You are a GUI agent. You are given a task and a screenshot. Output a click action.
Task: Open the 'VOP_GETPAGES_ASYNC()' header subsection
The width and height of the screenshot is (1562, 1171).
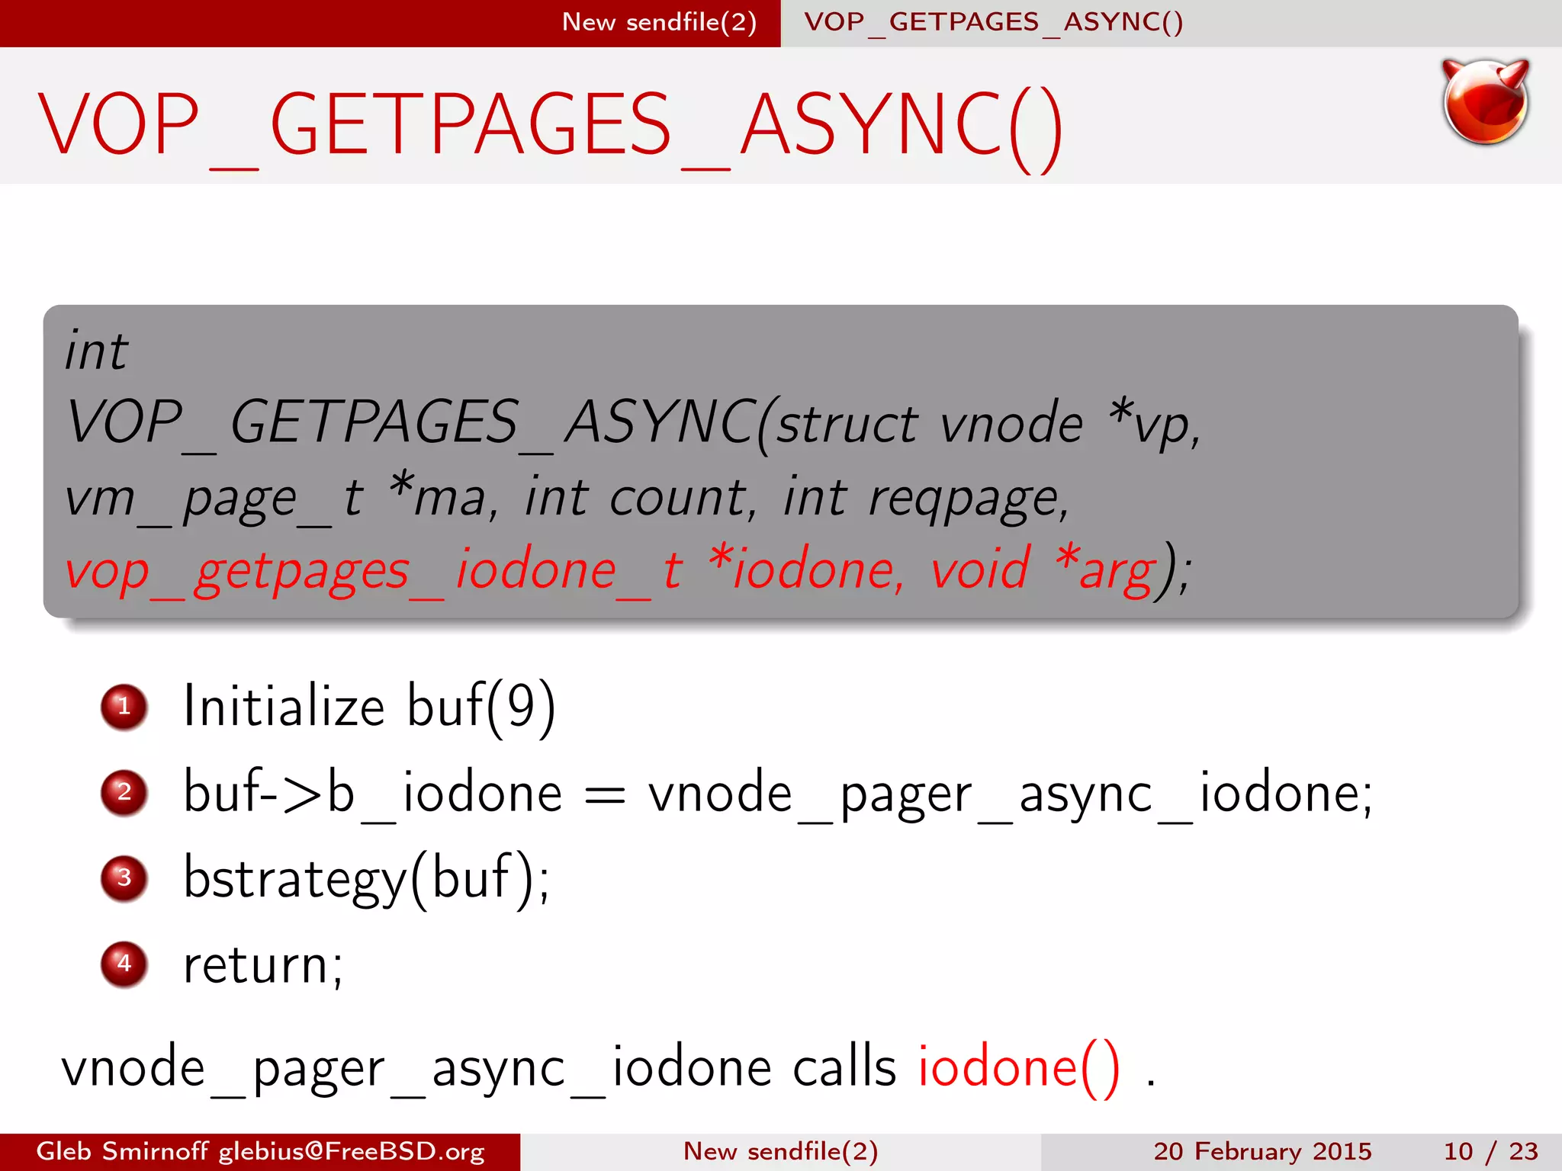pyautogui.click(x=994, y=22)
